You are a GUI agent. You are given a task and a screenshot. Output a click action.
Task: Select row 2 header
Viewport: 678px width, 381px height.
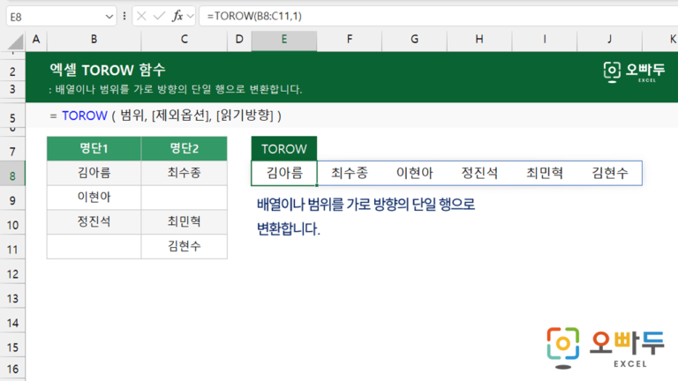pyautogui.click(x=12, y=71)
